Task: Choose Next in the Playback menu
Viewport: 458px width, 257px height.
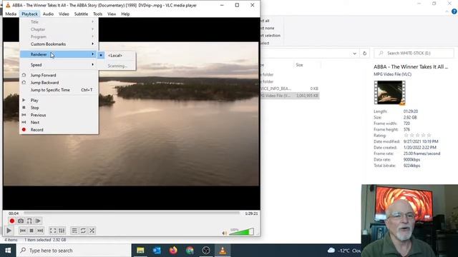Action: [x=59, y=122]
